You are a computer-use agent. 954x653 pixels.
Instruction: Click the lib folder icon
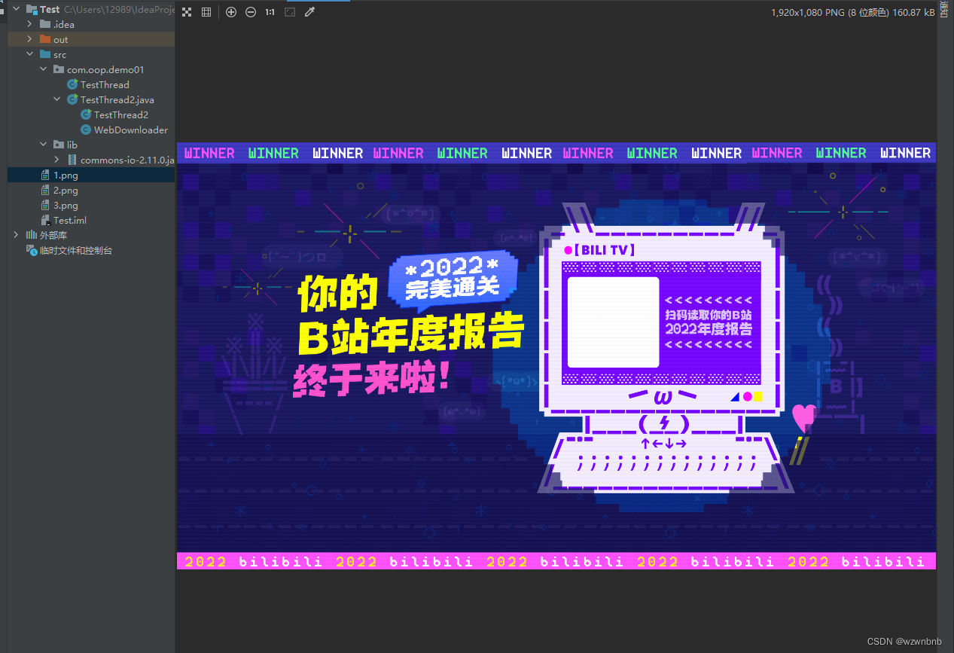(x=59, y=145)
